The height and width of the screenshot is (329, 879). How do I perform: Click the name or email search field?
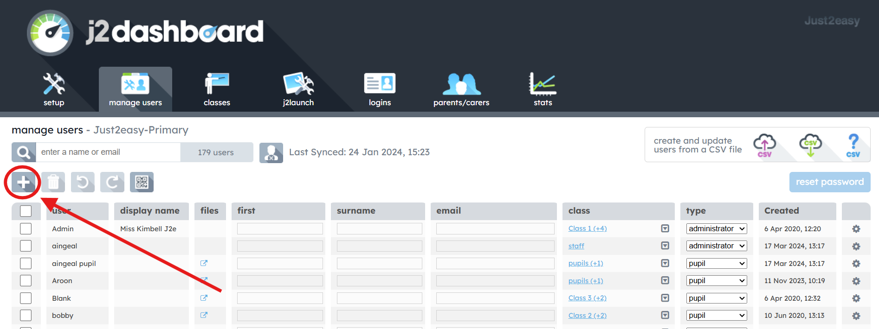[x=108, y=152]
